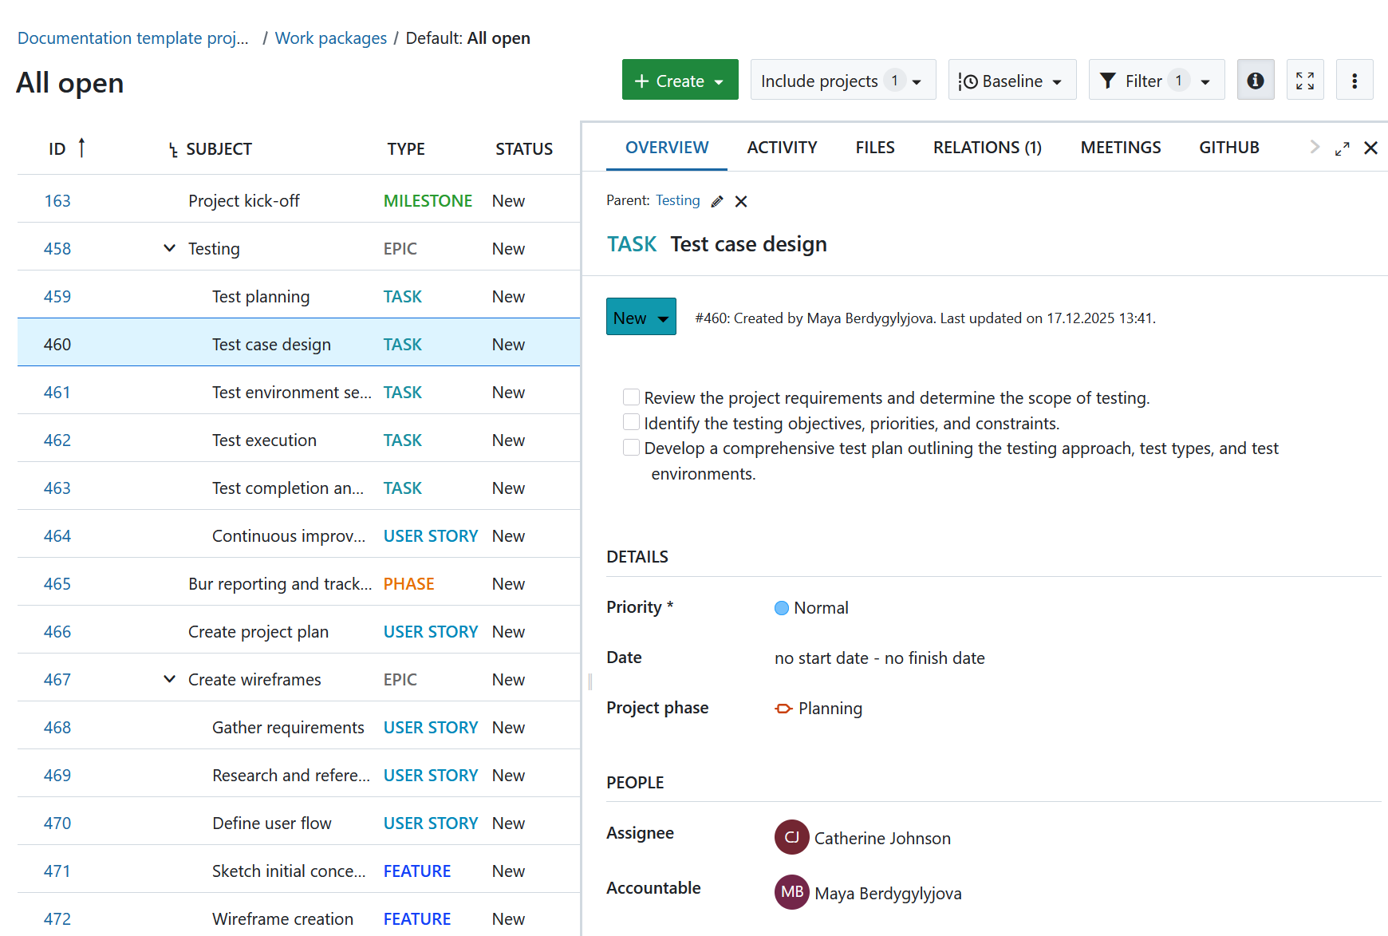Click the green Create button
1388x936 pixels.
pyautogui.click(x=679, y=81)
